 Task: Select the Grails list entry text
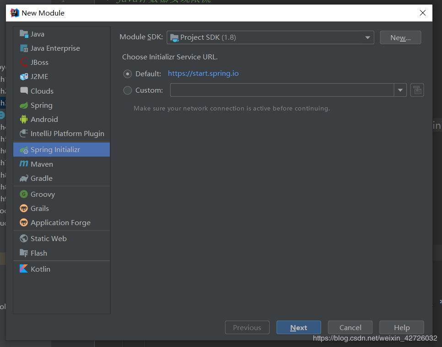[40, 208]
